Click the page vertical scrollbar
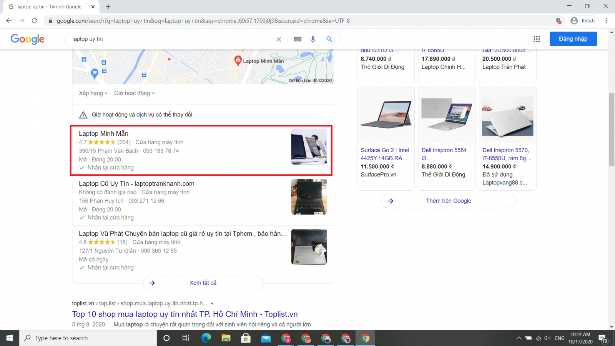This screenshot has height=346, width=615. 612,130
